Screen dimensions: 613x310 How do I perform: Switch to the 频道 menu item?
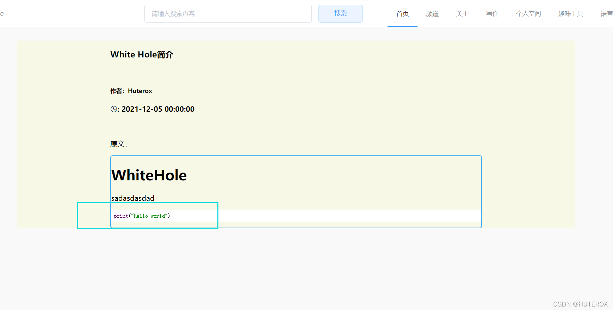(x=432, y=14)
